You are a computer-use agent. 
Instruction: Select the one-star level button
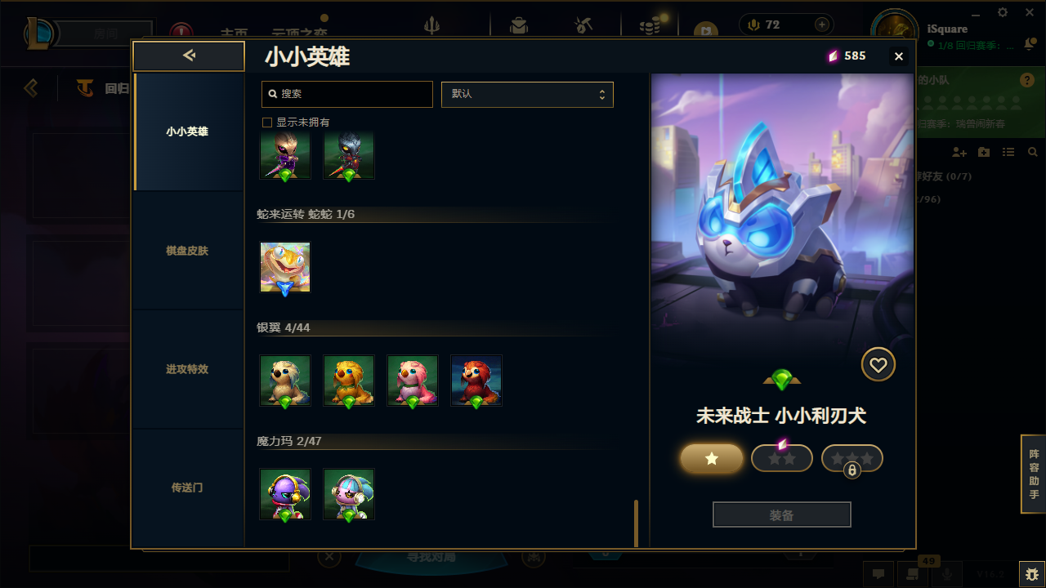[x=712, y=459]
